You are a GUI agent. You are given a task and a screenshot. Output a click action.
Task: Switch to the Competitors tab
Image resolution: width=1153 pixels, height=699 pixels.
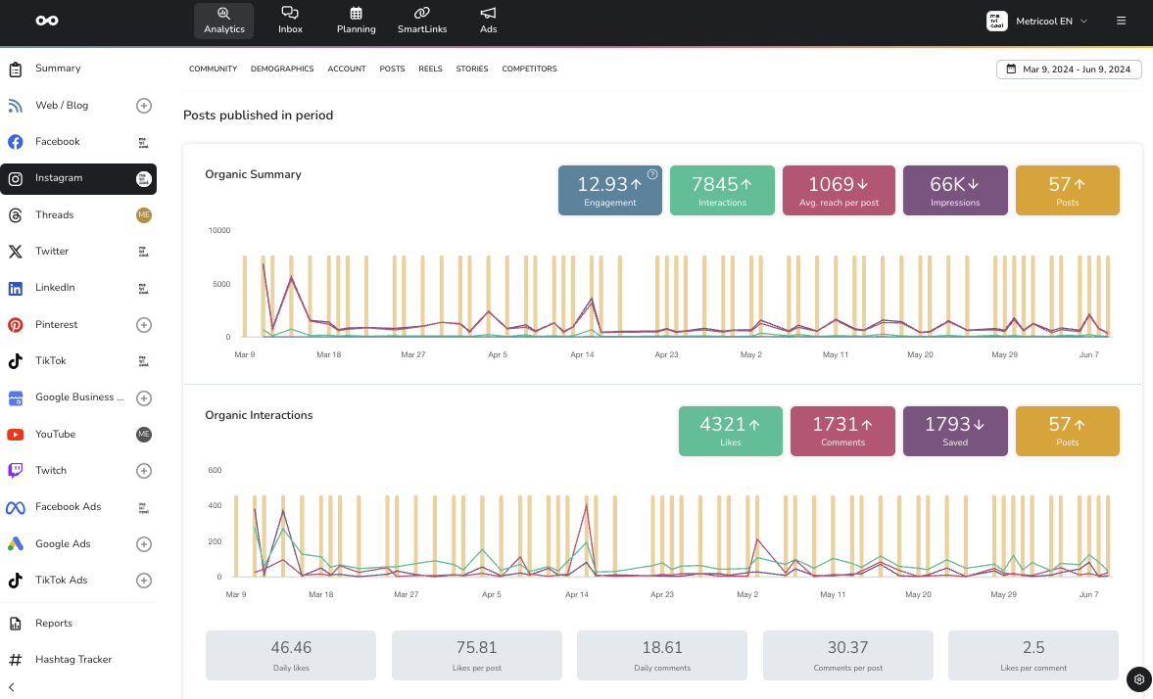tap(529, 70)
